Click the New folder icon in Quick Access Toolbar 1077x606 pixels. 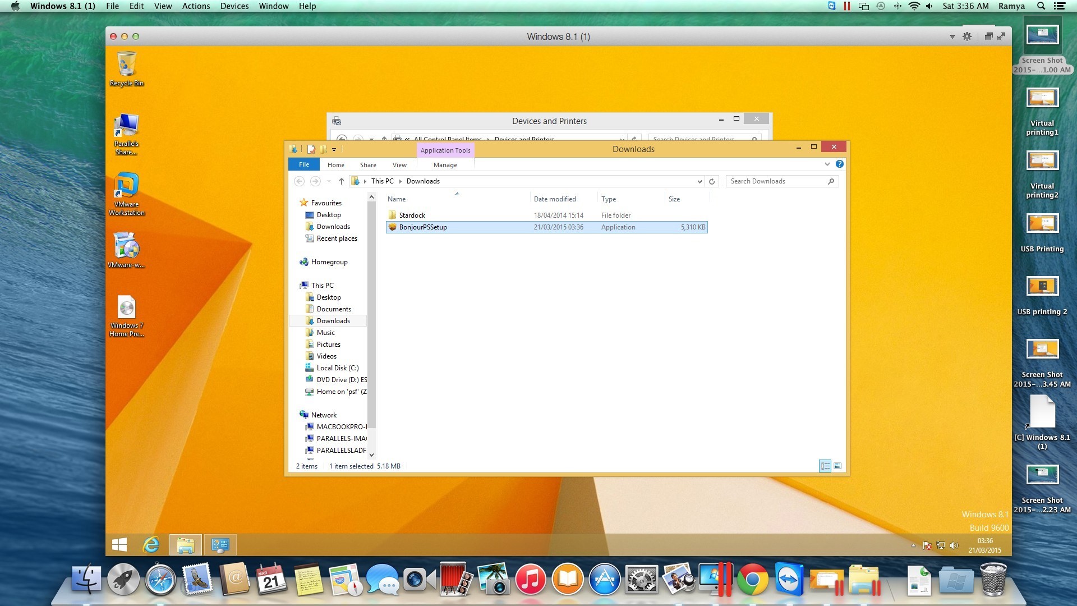click(323, 149)
